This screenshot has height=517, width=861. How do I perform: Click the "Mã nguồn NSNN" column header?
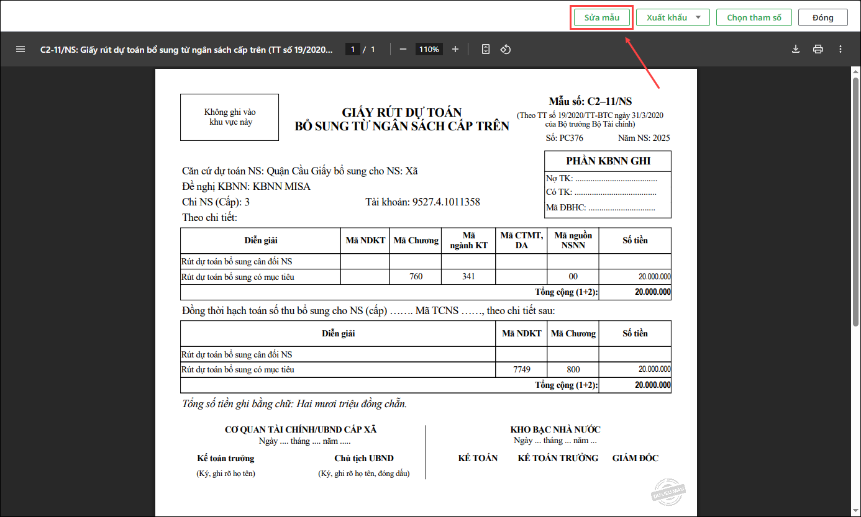[x=573, y=240]
